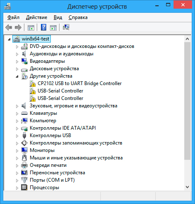Expand the Видеоадаптеры category

click(17, 62)
